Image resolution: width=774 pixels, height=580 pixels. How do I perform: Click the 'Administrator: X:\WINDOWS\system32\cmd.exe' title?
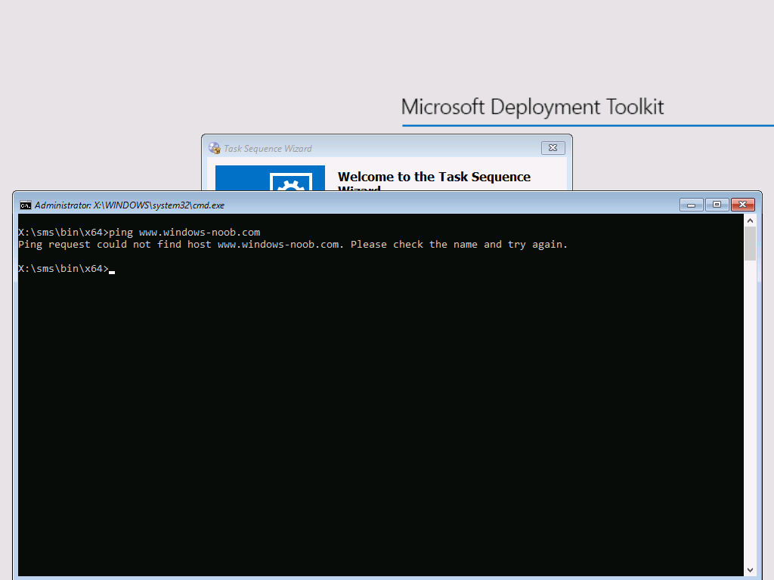click(x=129, y=205)
